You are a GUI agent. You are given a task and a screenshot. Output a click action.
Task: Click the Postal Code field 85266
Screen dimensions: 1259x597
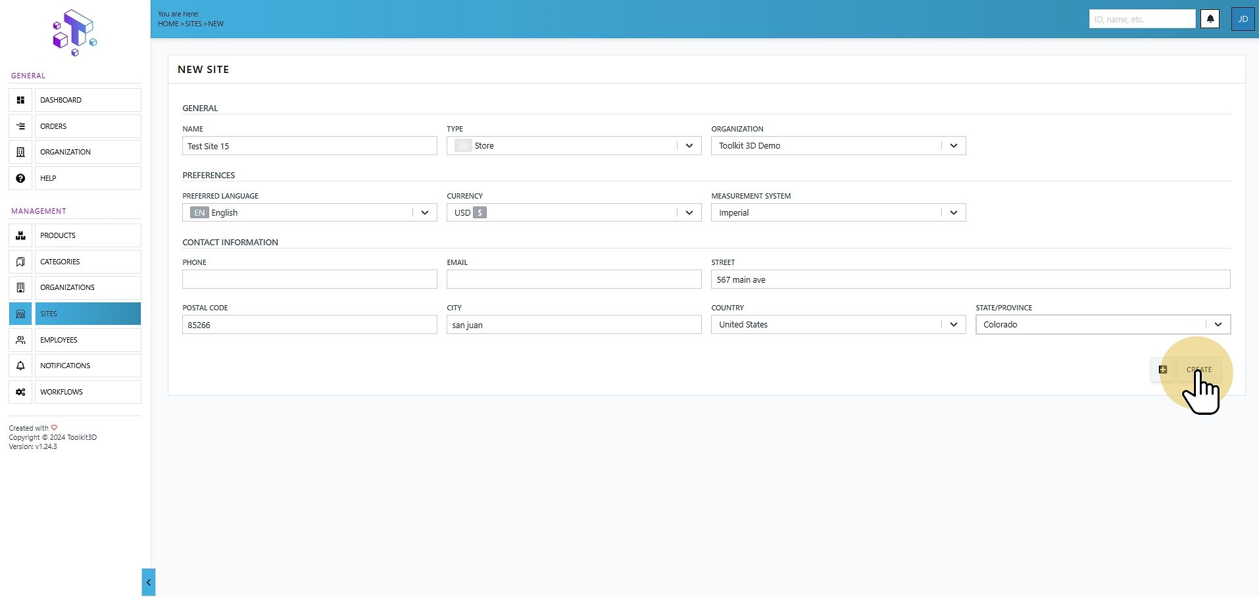310,325
